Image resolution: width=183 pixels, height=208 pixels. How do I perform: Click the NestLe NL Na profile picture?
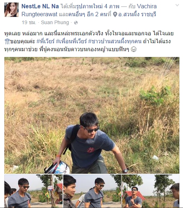tap(12, 10)
